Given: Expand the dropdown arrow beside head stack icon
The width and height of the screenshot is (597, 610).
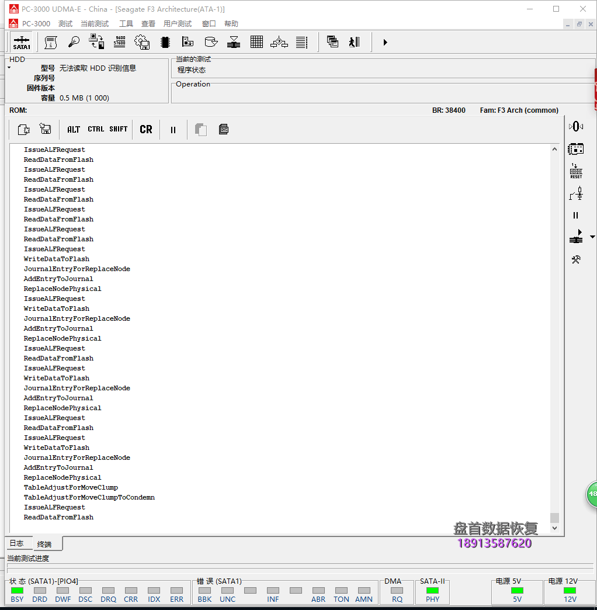Looking at the screenshot, I should (x=592, y=237).
